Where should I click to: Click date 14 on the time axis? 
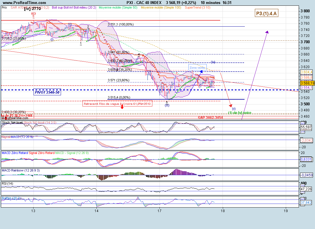tap(97, 211)
